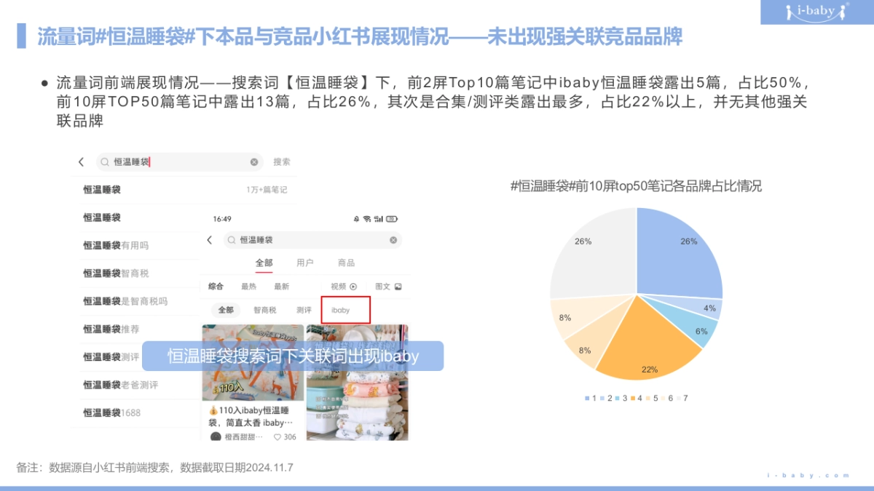Switch to the 商品 tab
The image size is (874, 491).
pos(346,263)
